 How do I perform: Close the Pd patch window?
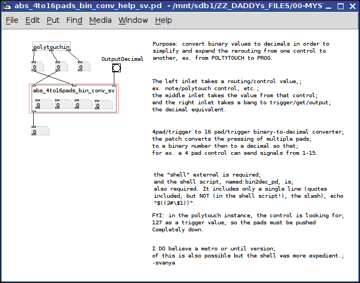pyautogui.click(x=353, y=6)
